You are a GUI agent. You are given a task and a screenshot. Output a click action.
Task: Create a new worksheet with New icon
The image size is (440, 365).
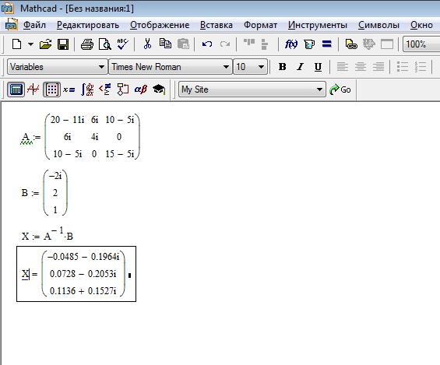click(x=17, y=44)
